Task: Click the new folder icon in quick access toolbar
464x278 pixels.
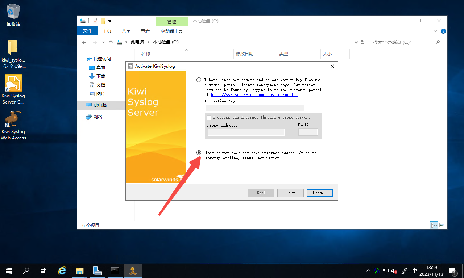Action: click(x=103, y=21)
